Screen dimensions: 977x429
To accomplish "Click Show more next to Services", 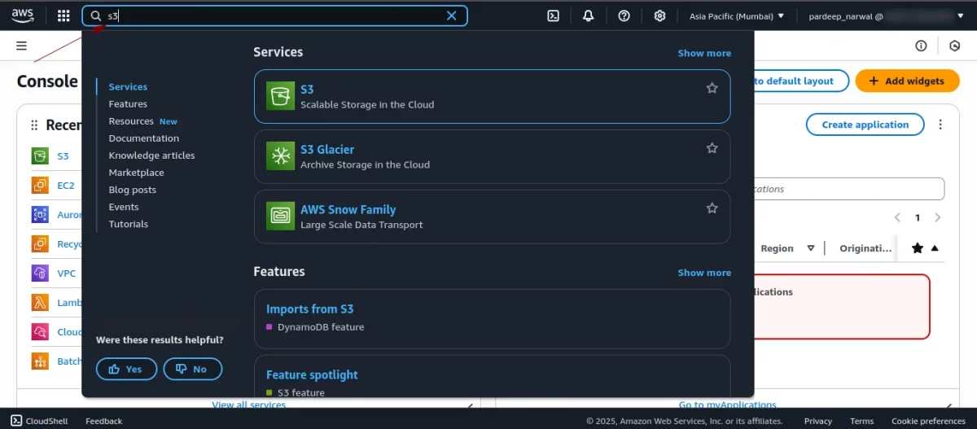I will point(704,53).
